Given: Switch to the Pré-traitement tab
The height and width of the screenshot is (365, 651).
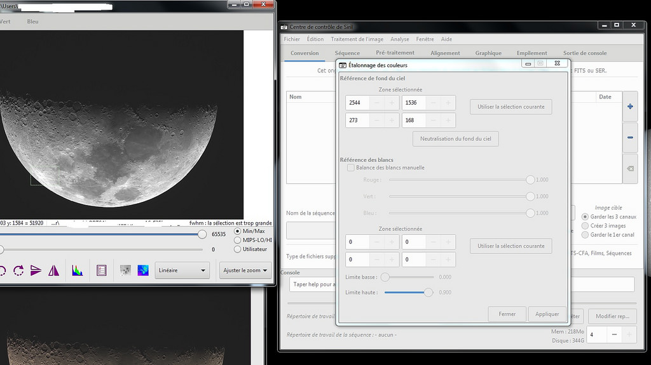Looking at the screenshot, I should [395, 53].
